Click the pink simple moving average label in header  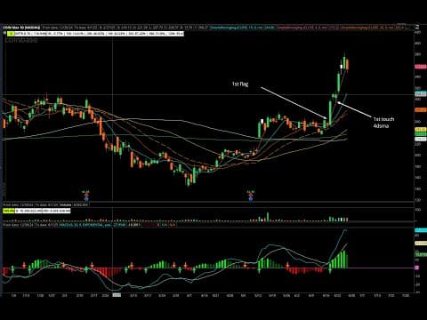point(307,28)
